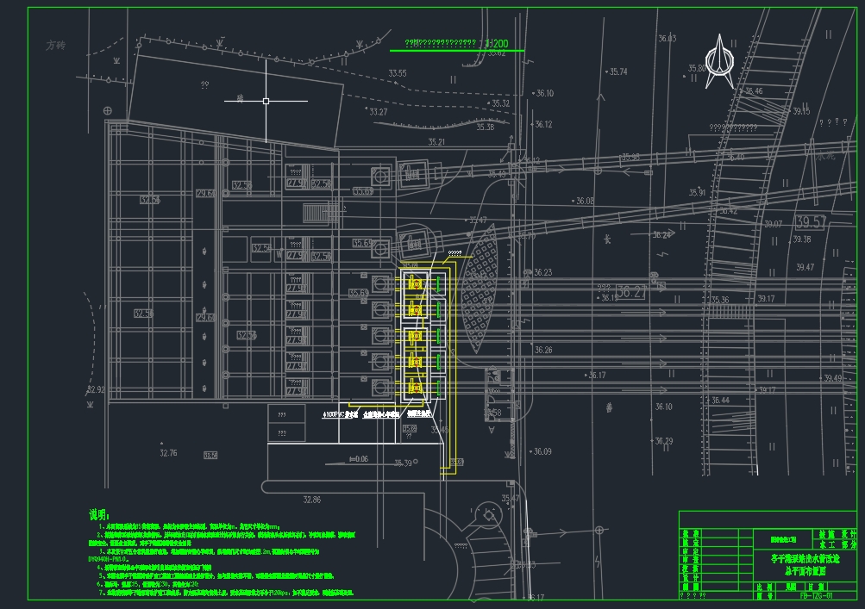Select the elevation point '33.55'
The width and height of the screenshot is (865, 609).
398,73
